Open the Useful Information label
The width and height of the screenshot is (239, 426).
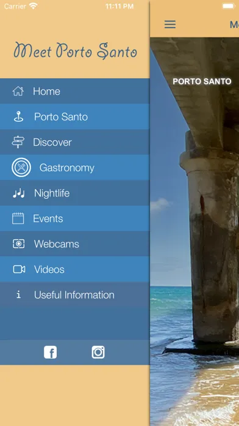[74, 295]
